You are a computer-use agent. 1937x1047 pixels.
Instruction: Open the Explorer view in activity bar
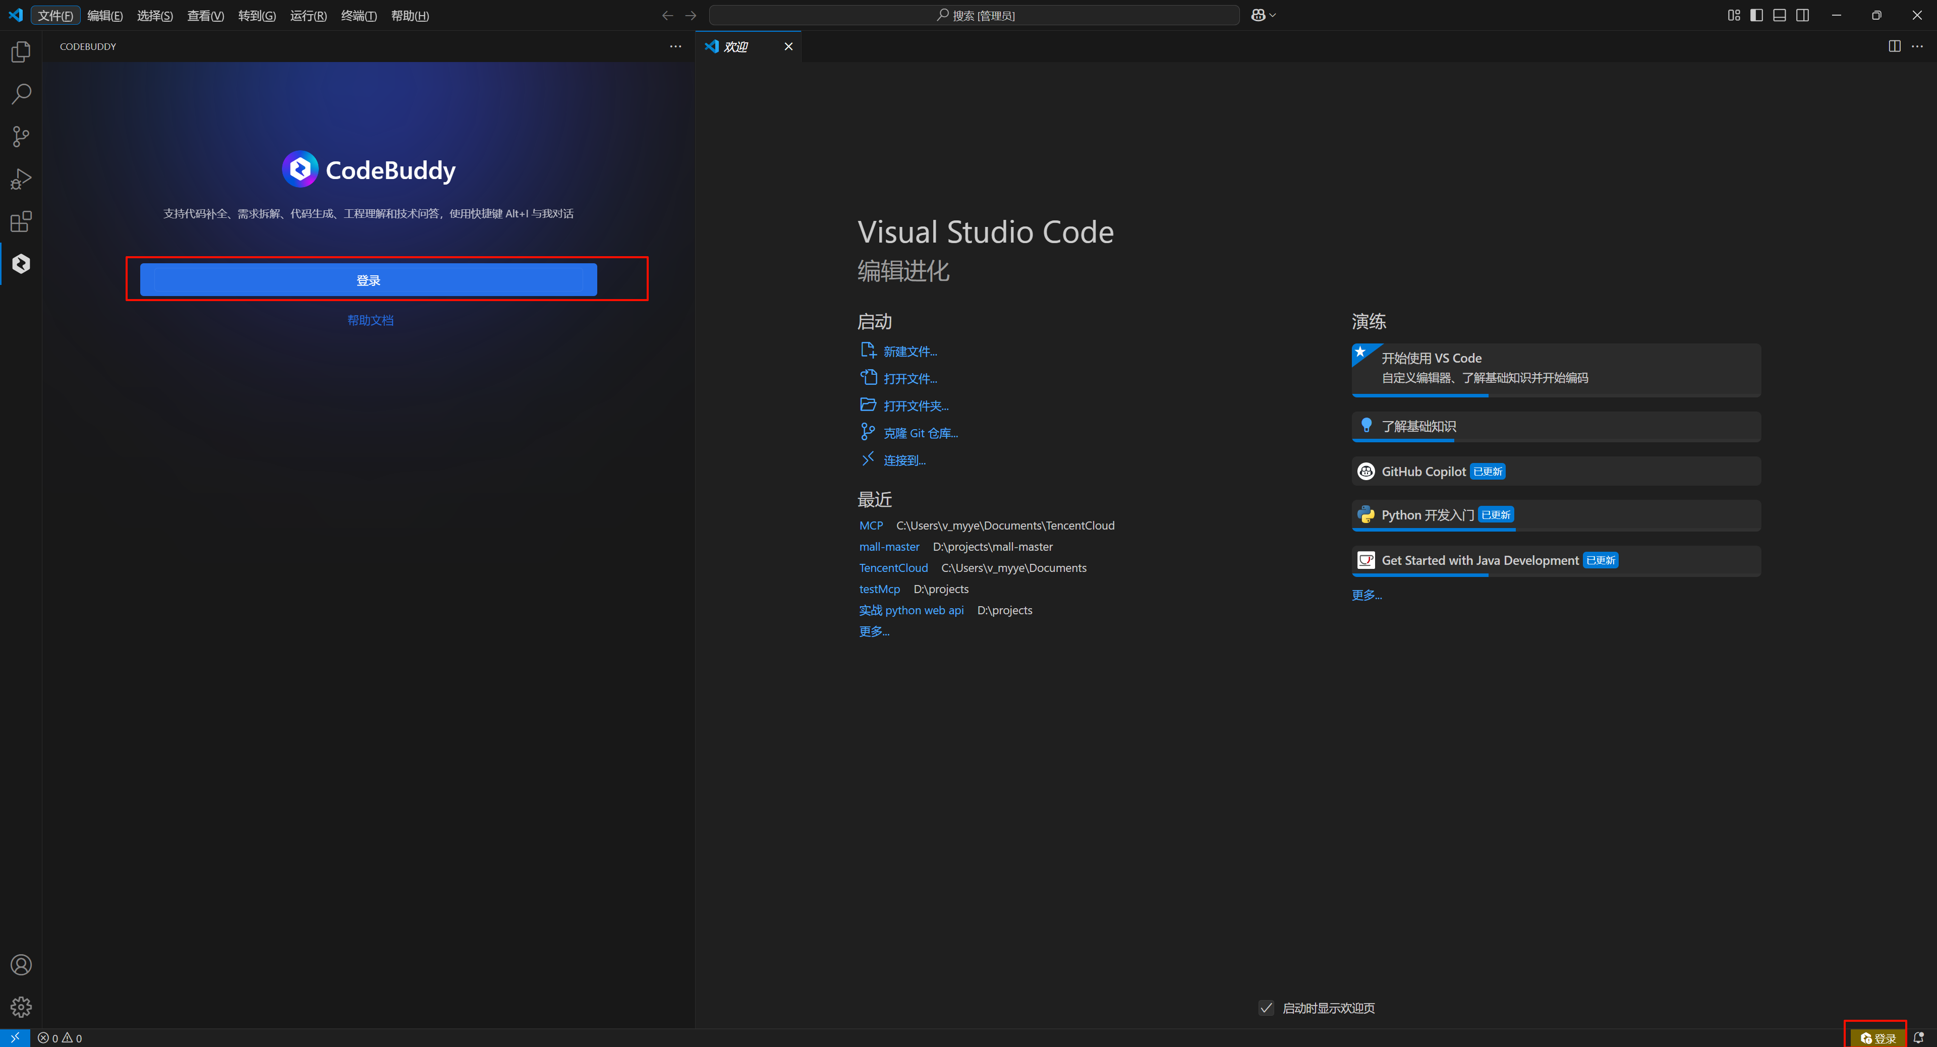coord(20,51)
